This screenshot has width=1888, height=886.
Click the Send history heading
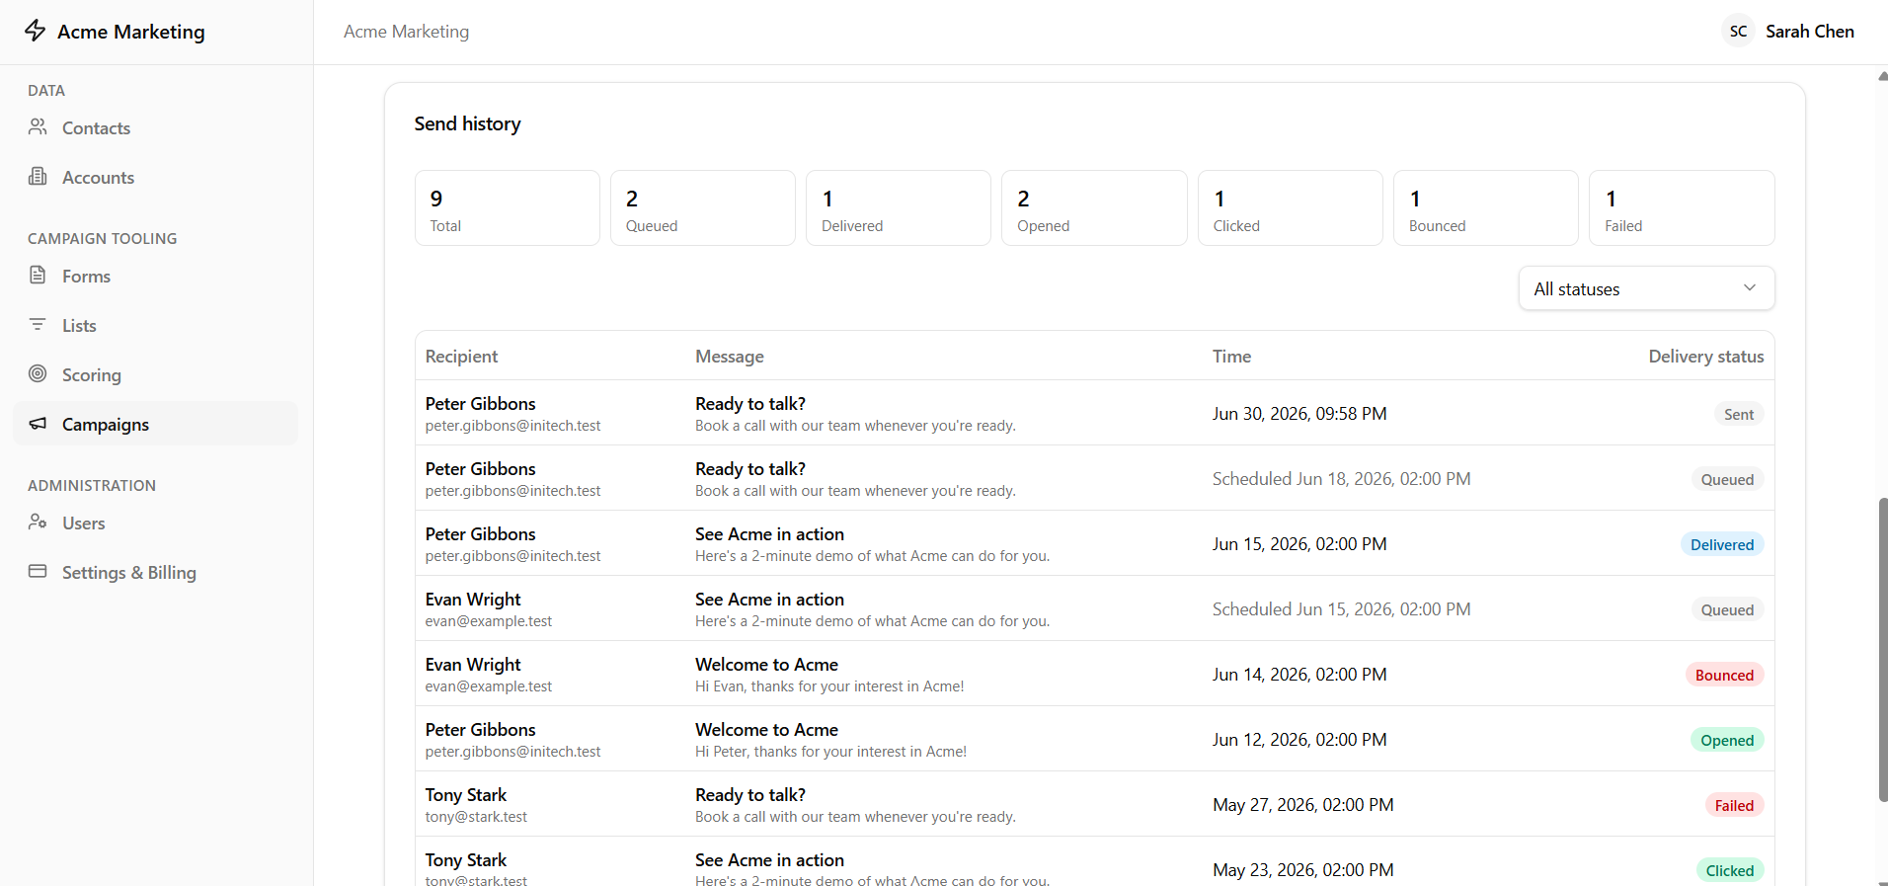point(467,123)
